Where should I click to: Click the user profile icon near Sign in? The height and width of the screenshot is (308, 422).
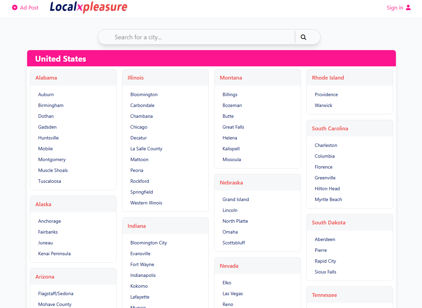coord(408,7)
